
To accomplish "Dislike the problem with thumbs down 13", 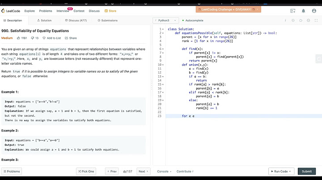I will (35, 38).
